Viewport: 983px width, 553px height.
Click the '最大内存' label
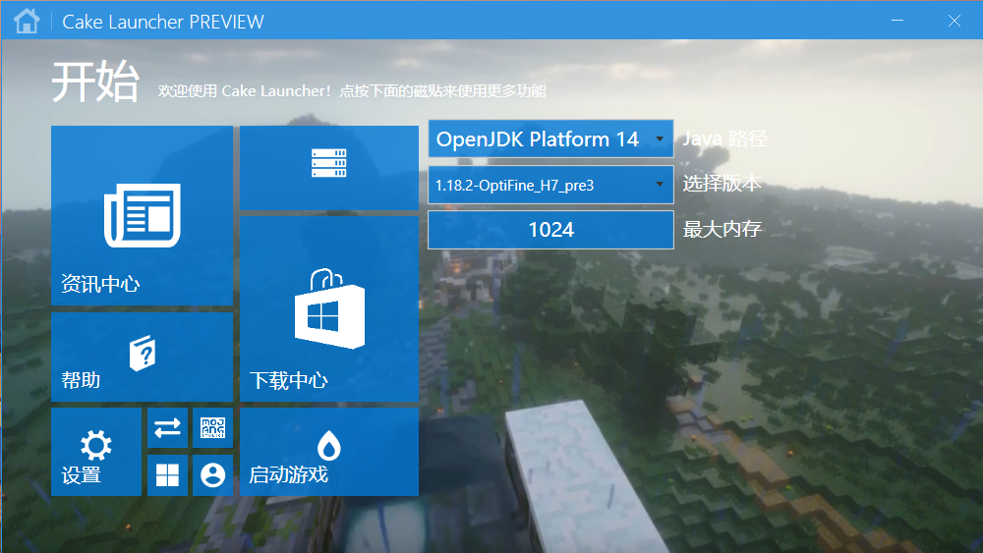coord(722,229)
